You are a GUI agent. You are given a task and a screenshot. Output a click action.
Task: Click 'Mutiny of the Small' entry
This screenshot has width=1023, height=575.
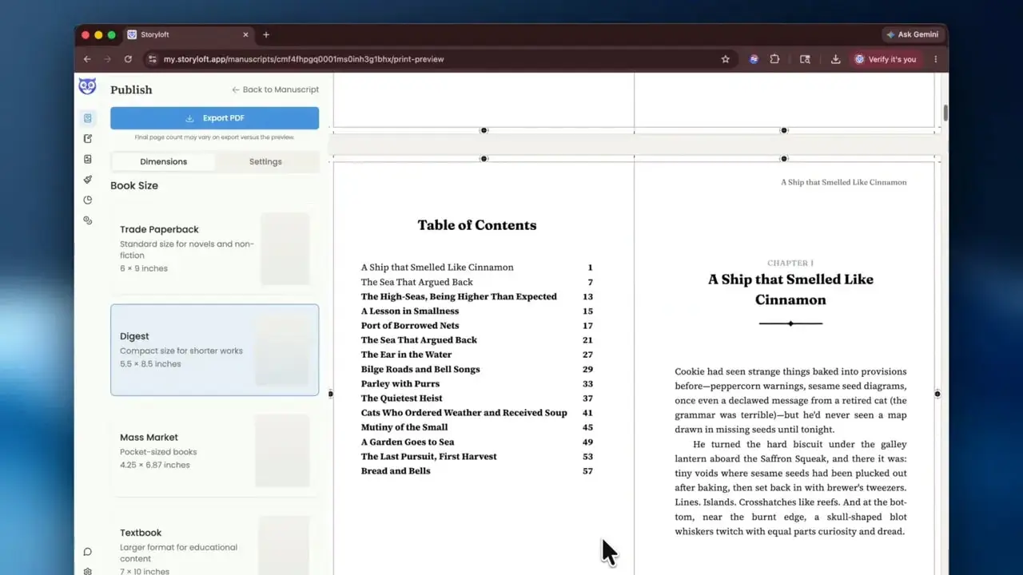tap(476, 427)
